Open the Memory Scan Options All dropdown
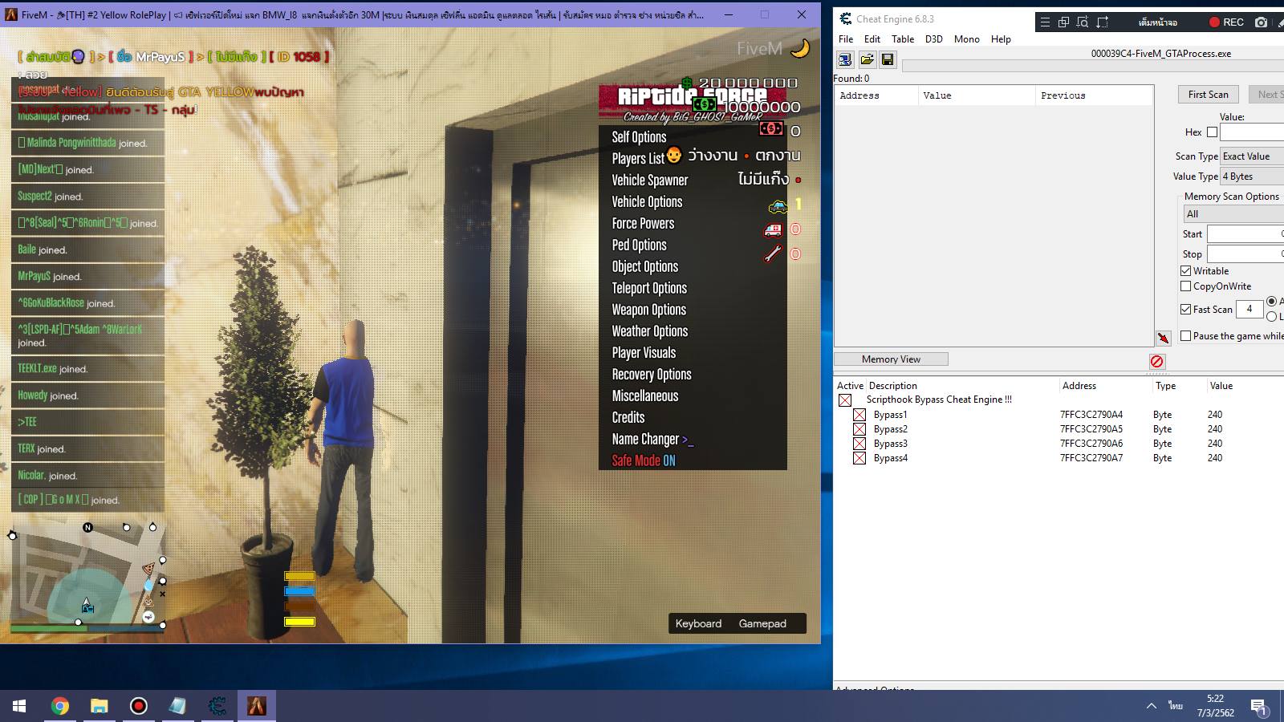1284x722 pixels. point(1234,214)
